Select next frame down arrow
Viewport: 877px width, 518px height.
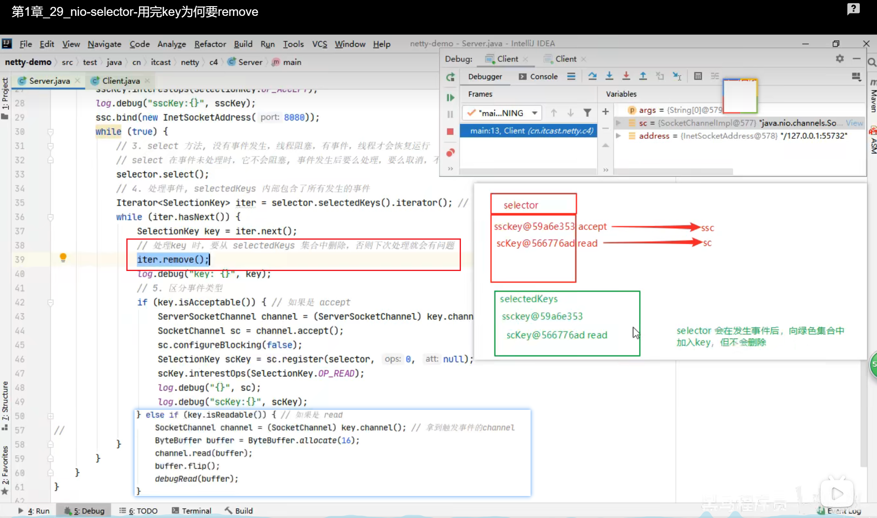click(x=571, y=113)
